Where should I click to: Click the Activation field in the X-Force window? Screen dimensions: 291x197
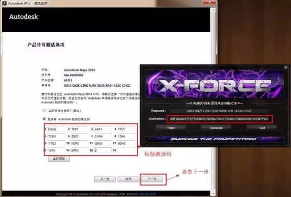pos(220,119)
